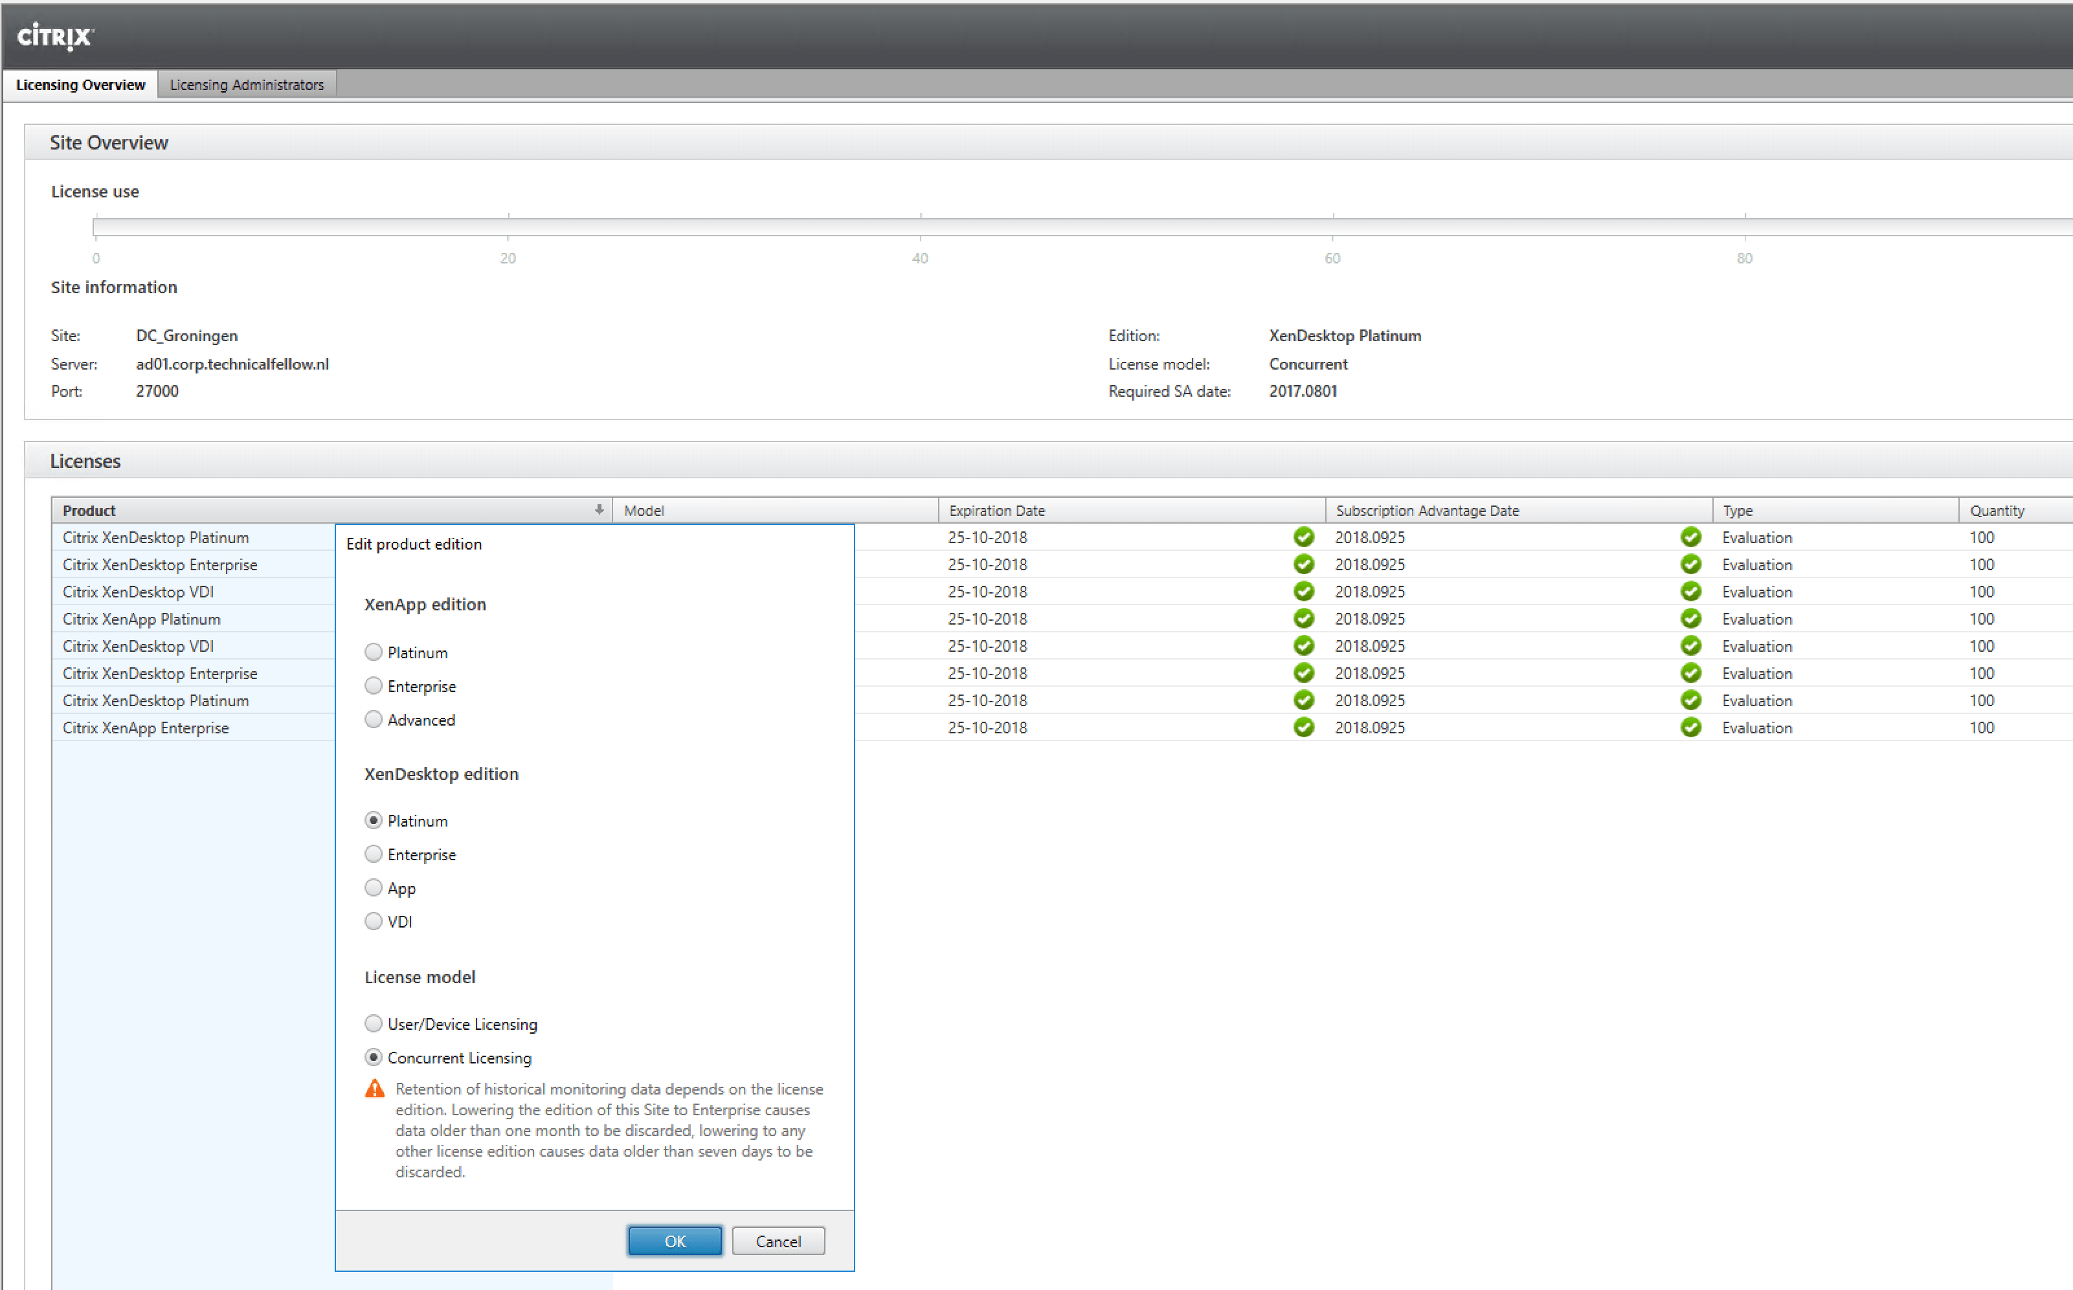The image size is (2073, 1290).
Task: Sort licenses by Expiration Date column
Action: [996, 510]
